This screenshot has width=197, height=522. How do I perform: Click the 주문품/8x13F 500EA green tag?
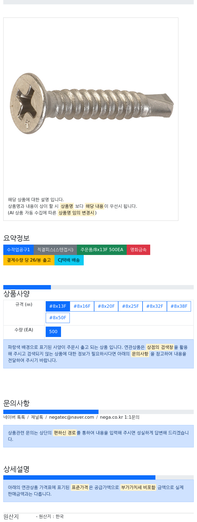click(x=102, y=250)
